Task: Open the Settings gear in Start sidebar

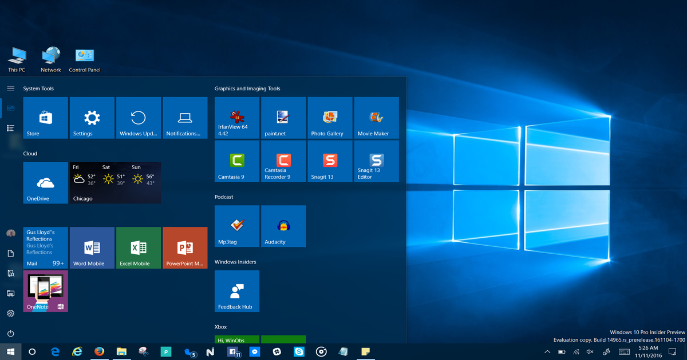Action: pos(10,313)
